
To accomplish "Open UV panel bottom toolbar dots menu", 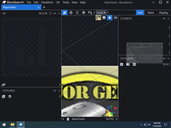I will click(60, 85).
